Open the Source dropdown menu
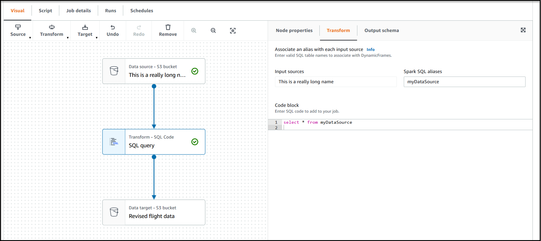This screenshot has height=241, width=541. point(18,31)
